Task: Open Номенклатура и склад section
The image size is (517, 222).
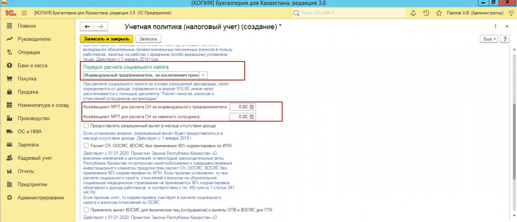Action: point(43,105)
